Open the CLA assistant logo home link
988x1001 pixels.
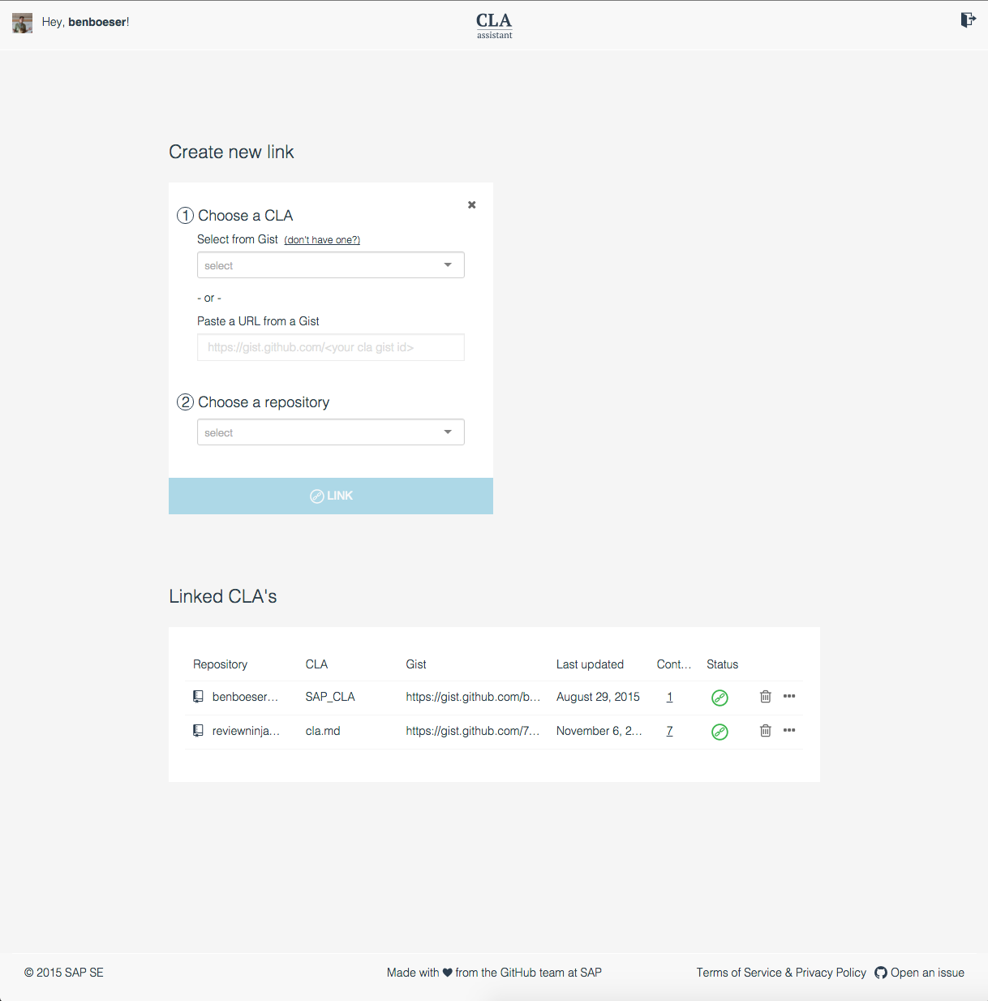[x=494, y=25]
